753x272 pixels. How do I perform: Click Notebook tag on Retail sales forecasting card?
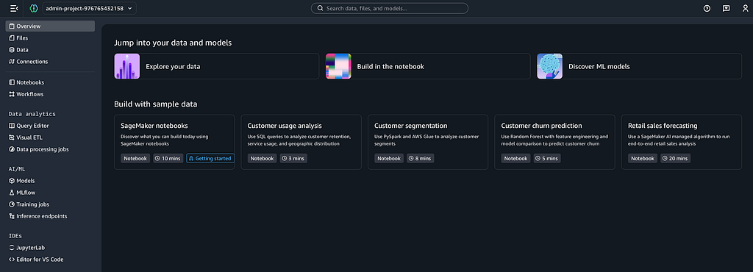(643, 158)
